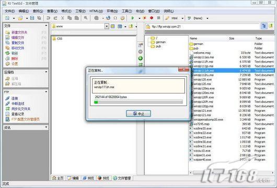This screenshot has width=277, height=188.
Task: Select wzcline20.exe in the file list
Action: coord(202,128)
